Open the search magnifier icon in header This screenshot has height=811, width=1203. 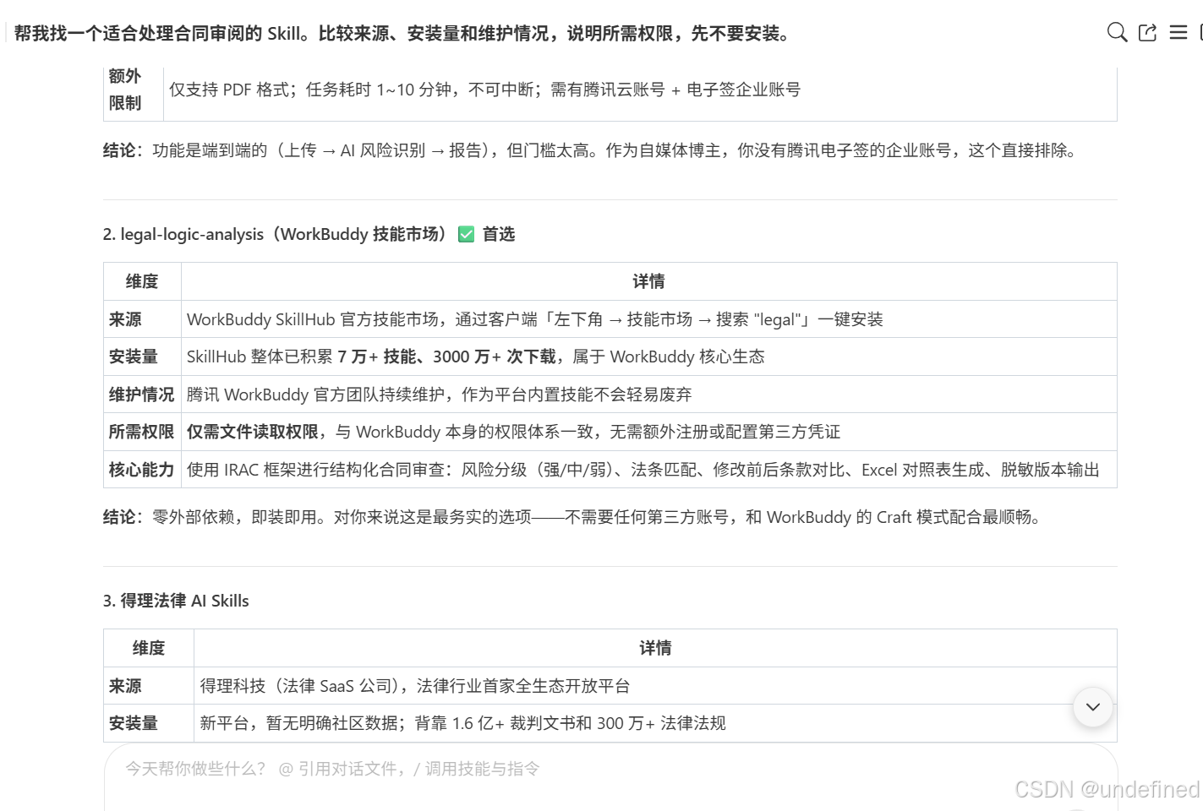click(x=1117, y=33)
